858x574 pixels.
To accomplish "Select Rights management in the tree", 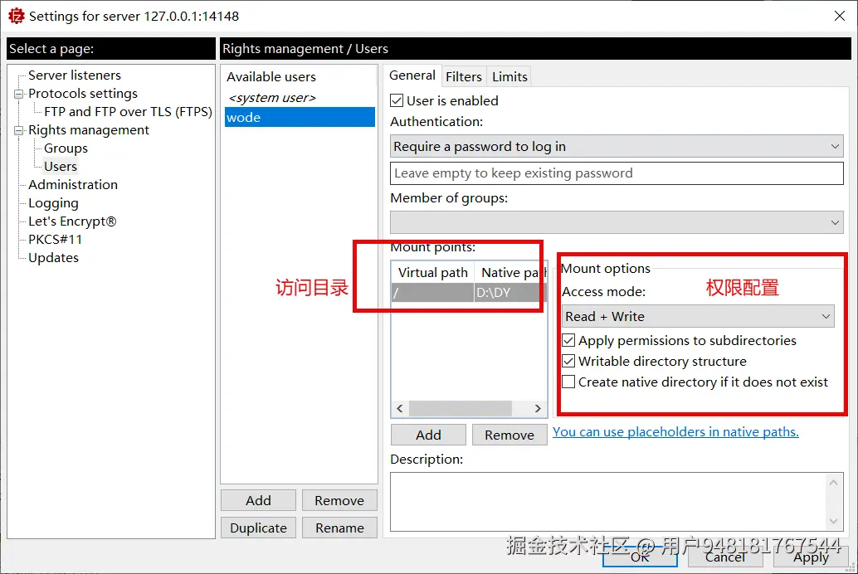I will [89, 130].
